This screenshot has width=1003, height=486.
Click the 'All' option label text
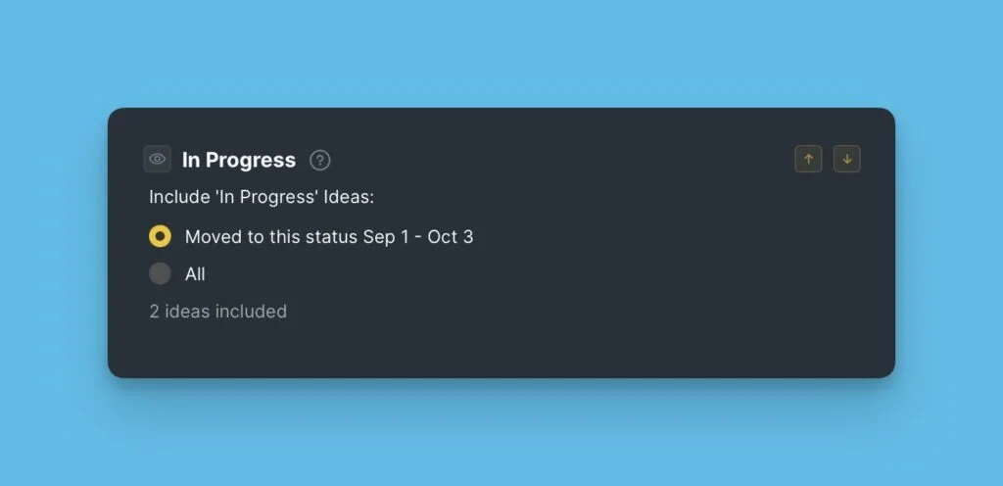click(195, 274)
